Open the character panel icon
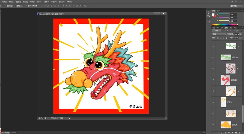This screenshot has height=134, width=244. (x=209, y=22)
